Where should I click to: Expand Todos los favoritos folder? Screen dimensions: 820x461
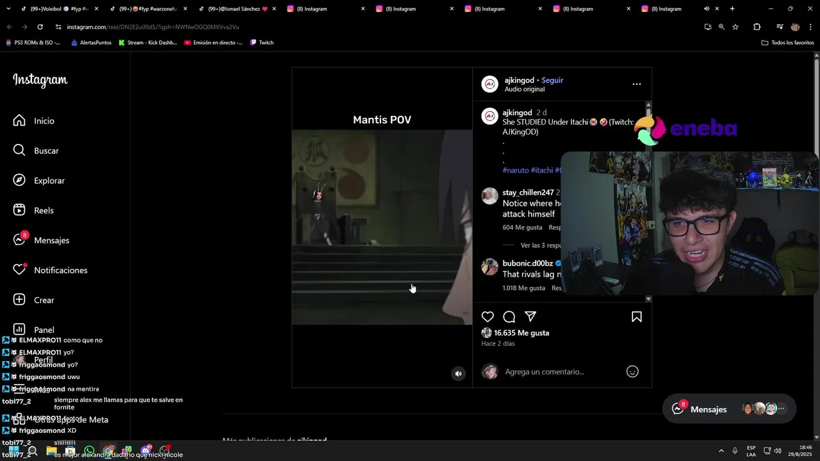tap(787, 42)
